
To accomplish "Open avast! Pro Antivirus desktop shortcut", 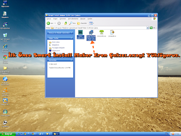I will 5,92.
